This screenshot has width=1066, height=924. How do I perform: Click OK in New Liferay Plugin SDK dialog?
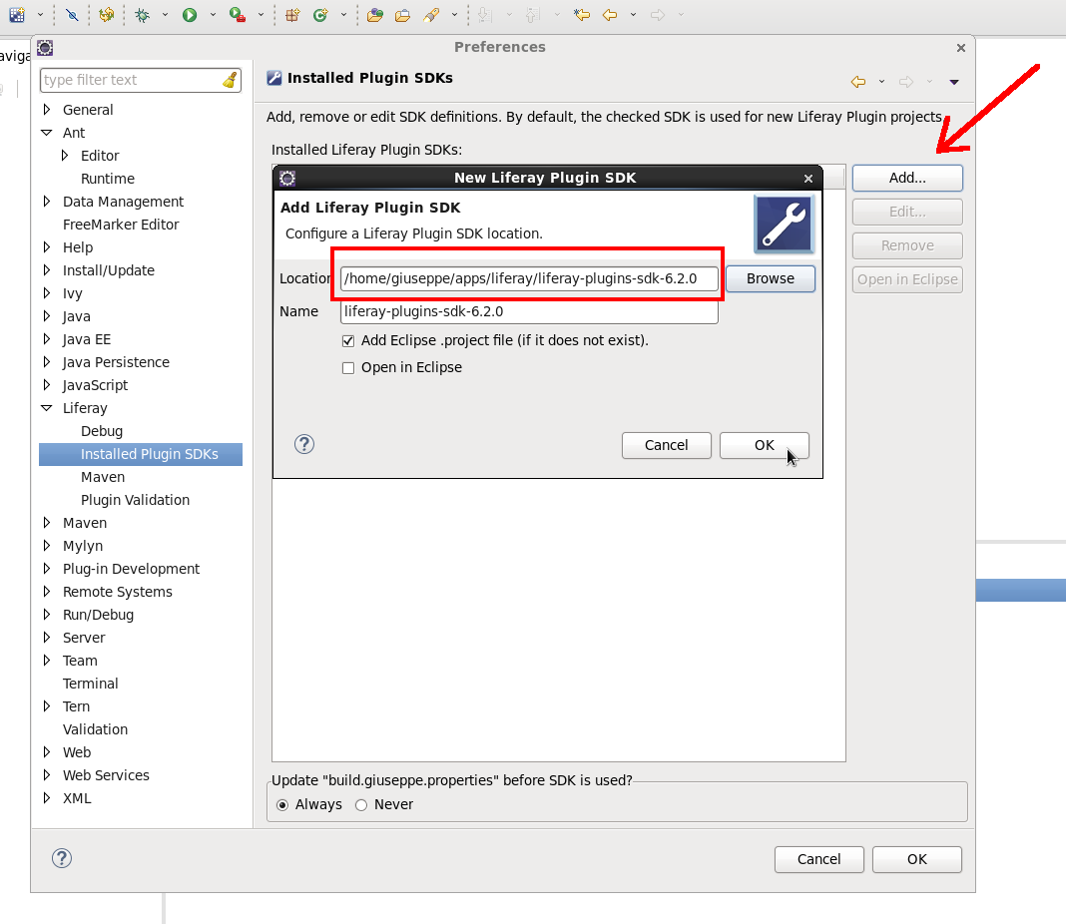point(765,445)
